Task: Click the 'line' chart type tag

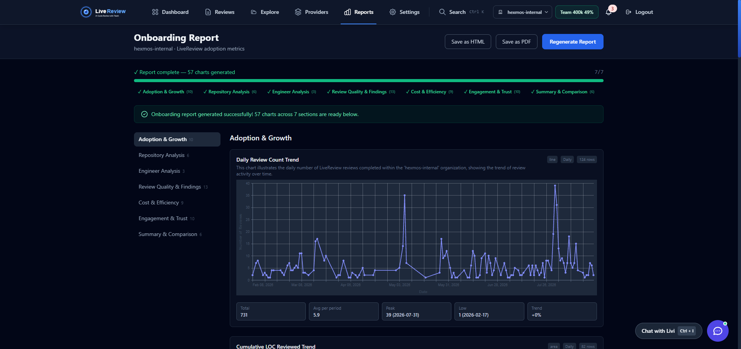Action: click(x=552, y=160)
